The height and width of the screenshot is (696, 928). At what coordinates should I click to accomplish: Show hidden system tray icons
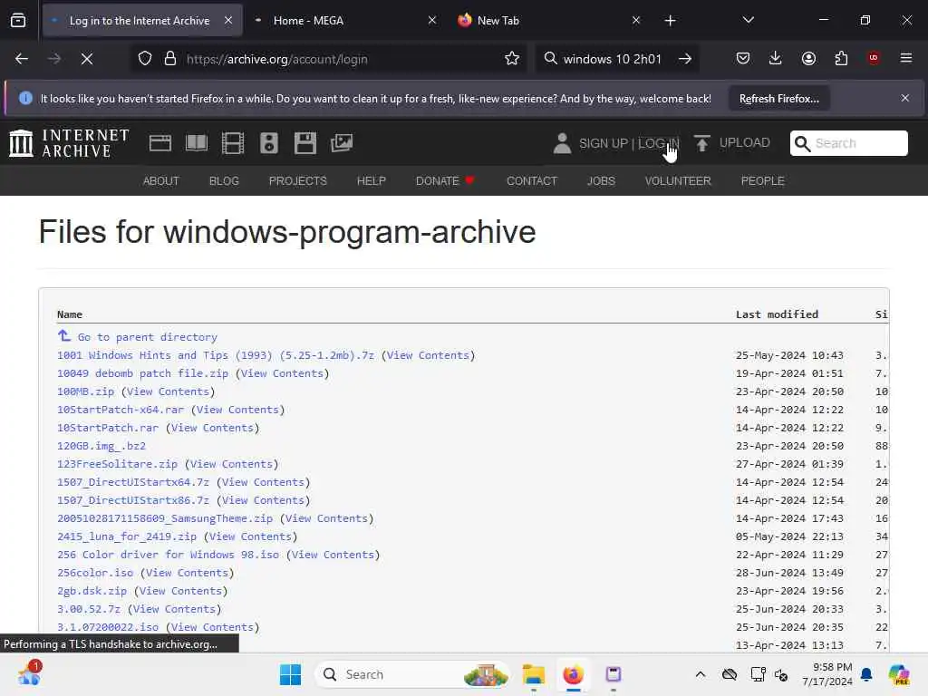[x=701, y=674]
